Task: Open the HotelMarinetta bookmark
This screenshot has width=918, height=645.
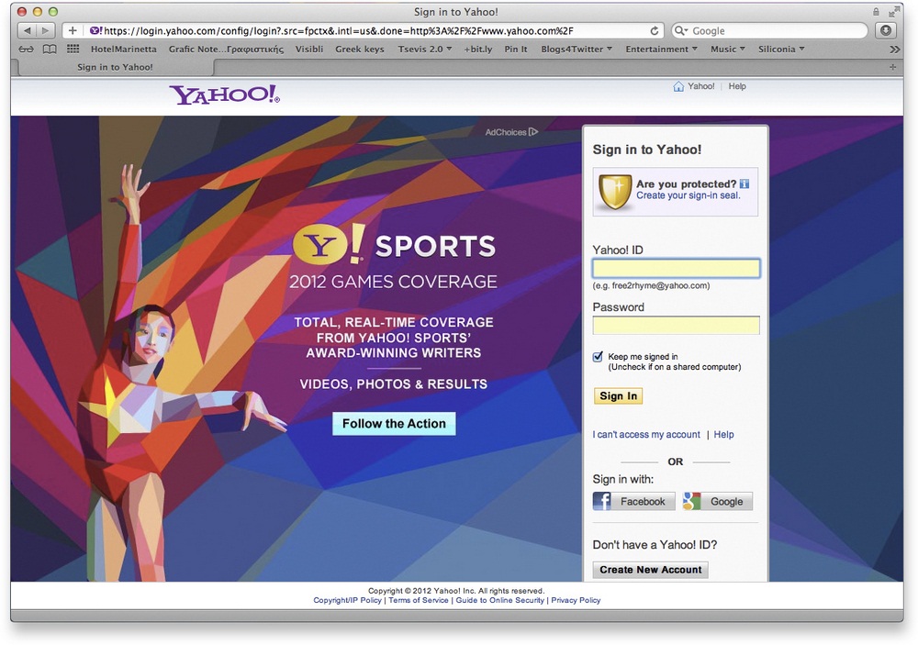Action: point(124,50)
